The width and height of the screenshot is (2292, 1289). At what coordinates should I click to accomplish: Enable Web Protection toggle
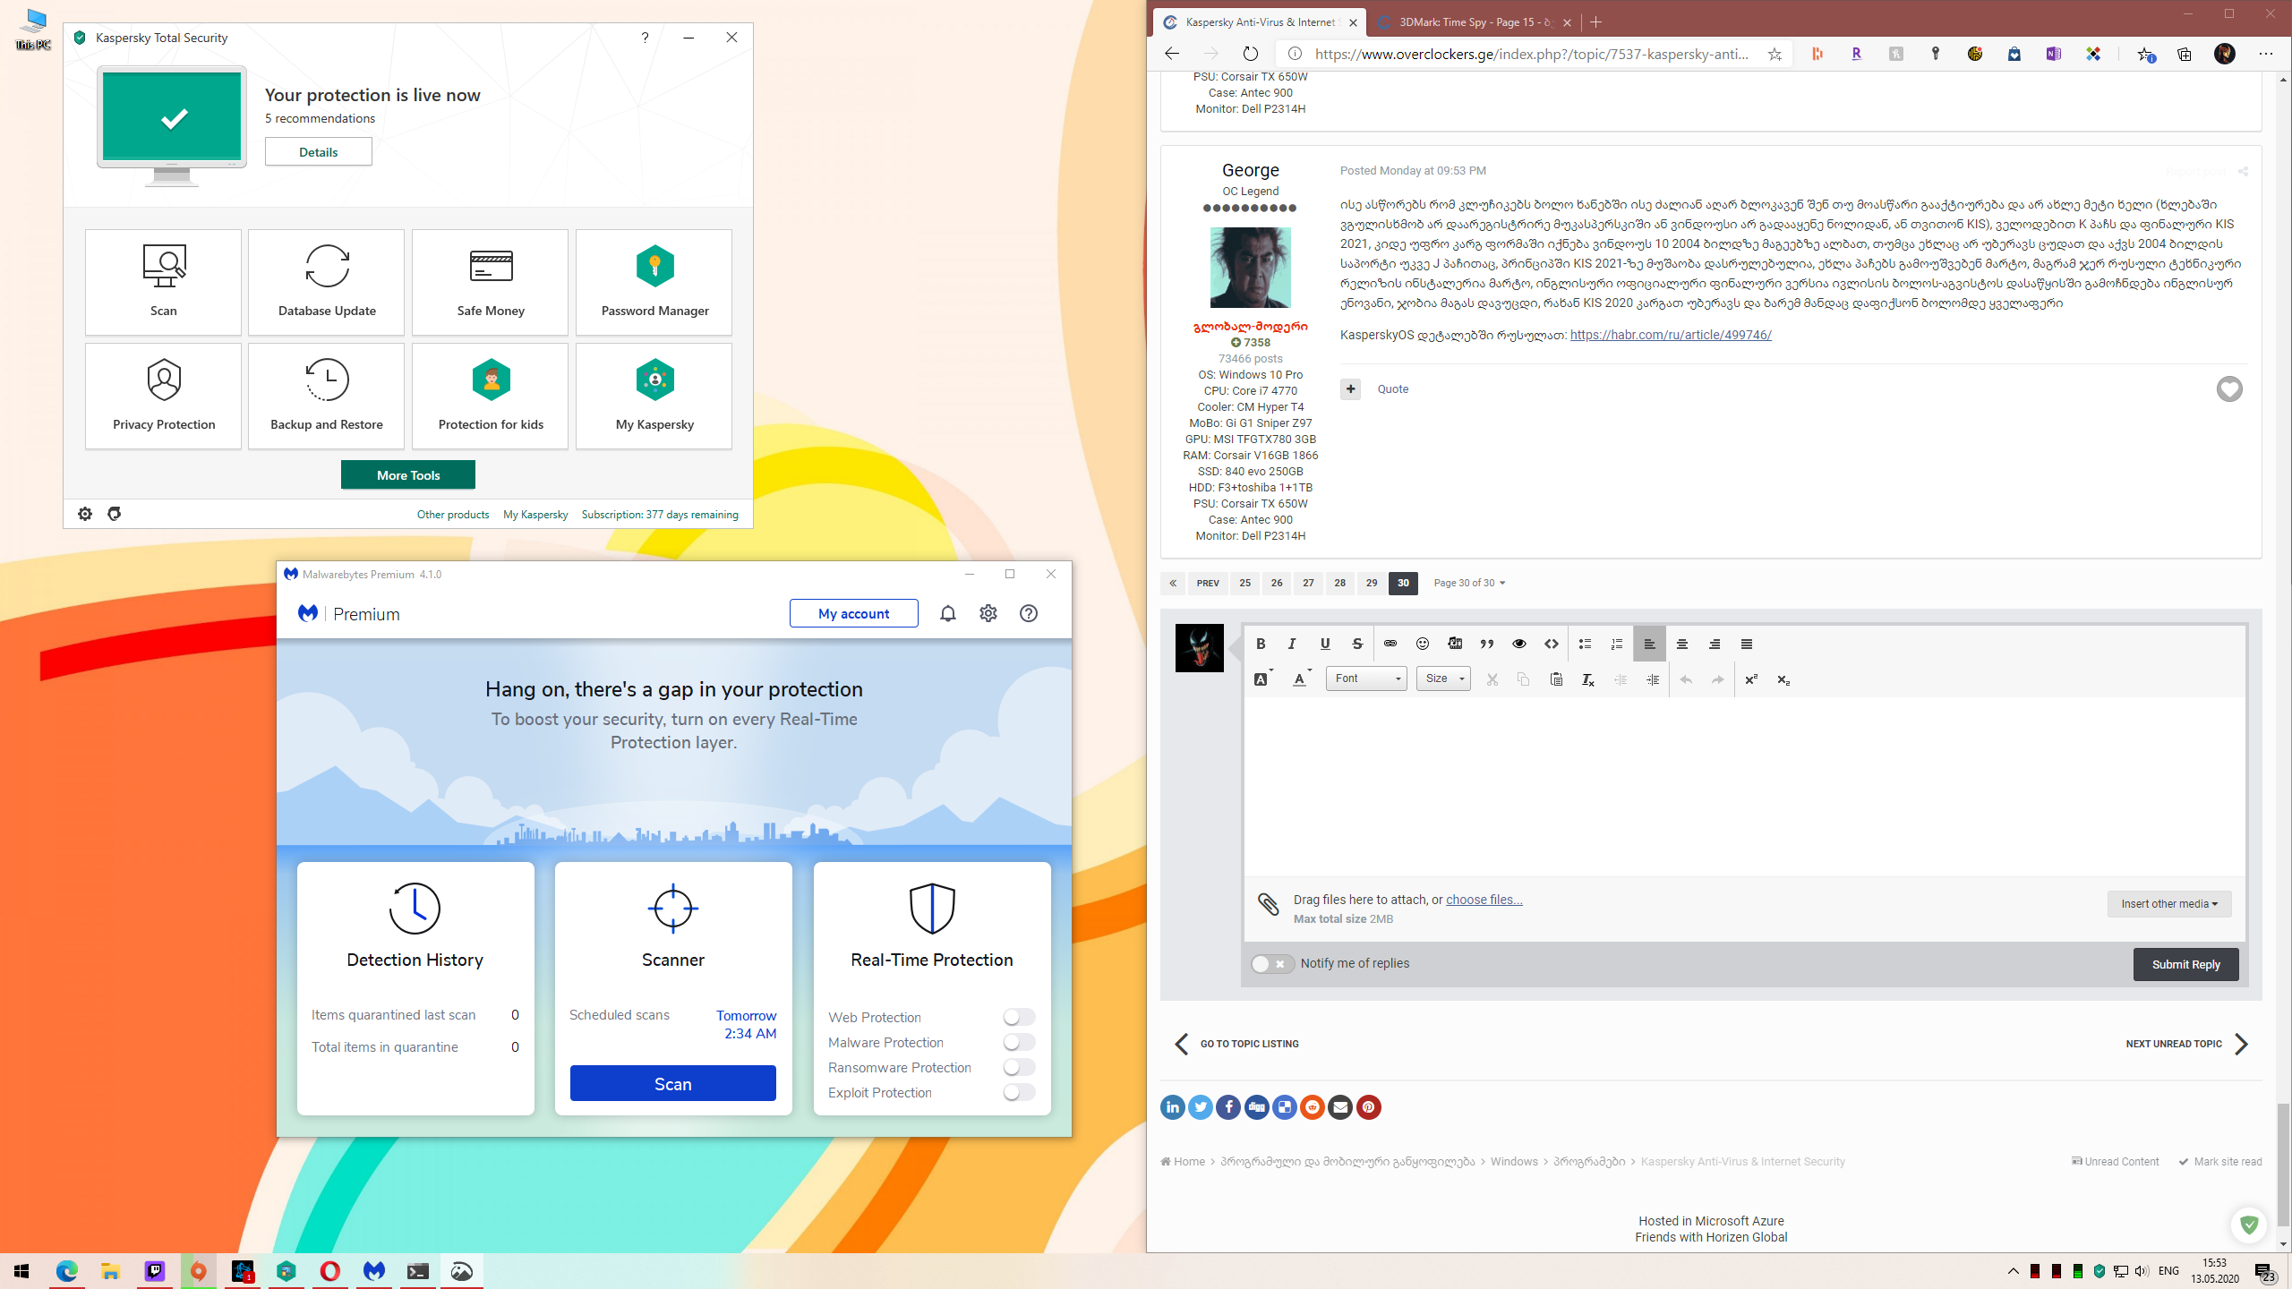[x=1018, y=1017]
